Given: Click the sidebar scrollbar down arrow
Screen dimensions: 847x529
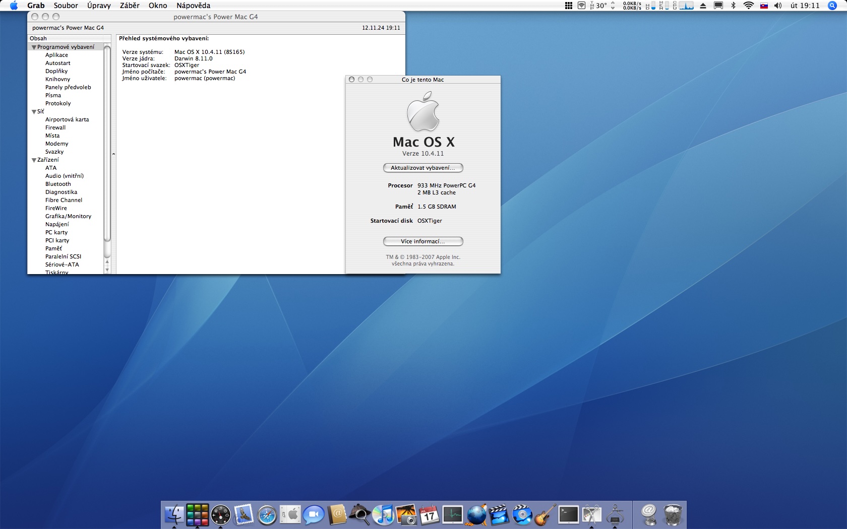Looking at the screenshot, I should (107, 270).
